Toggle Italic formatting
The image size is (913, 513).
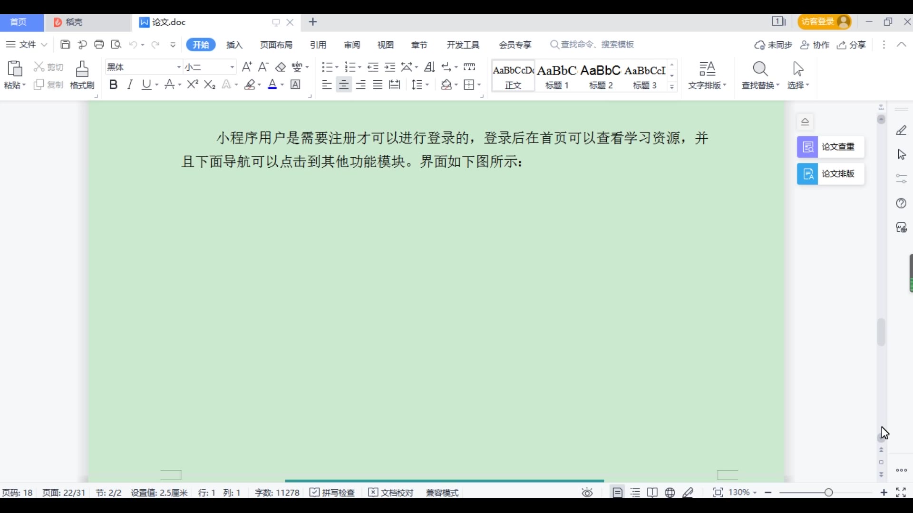[129, 85]
